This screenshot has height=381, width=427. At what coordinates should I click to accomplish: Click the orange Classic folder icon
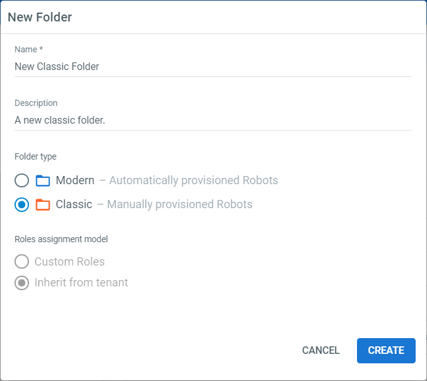point(43,204)
